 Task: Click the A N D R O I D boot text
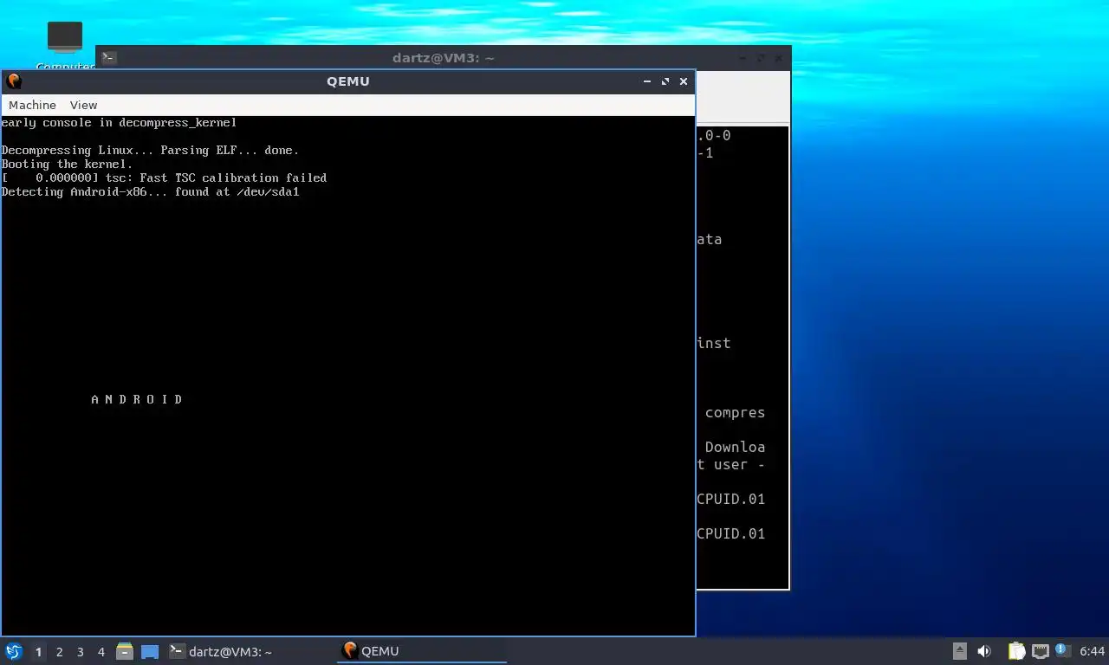click(x=137, y=399)
